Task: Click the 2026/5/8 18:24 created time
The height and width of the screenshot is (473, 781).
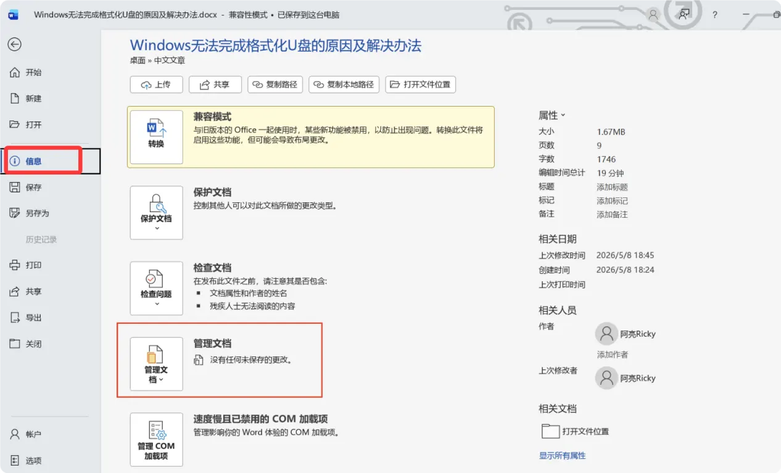Action: tap(625, 270)
